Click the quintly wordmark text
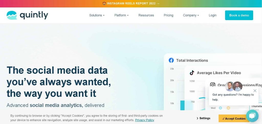 point(34,15)
